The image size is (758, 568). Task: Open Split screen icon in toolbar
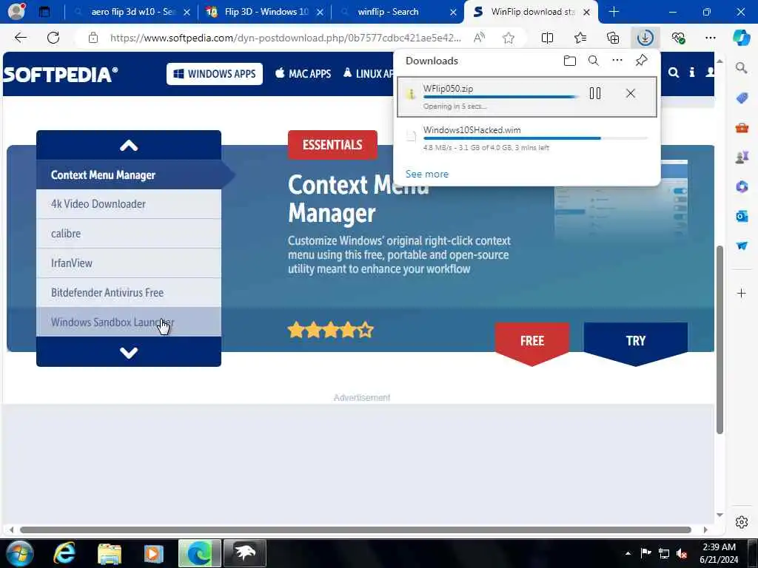[547, 38]
